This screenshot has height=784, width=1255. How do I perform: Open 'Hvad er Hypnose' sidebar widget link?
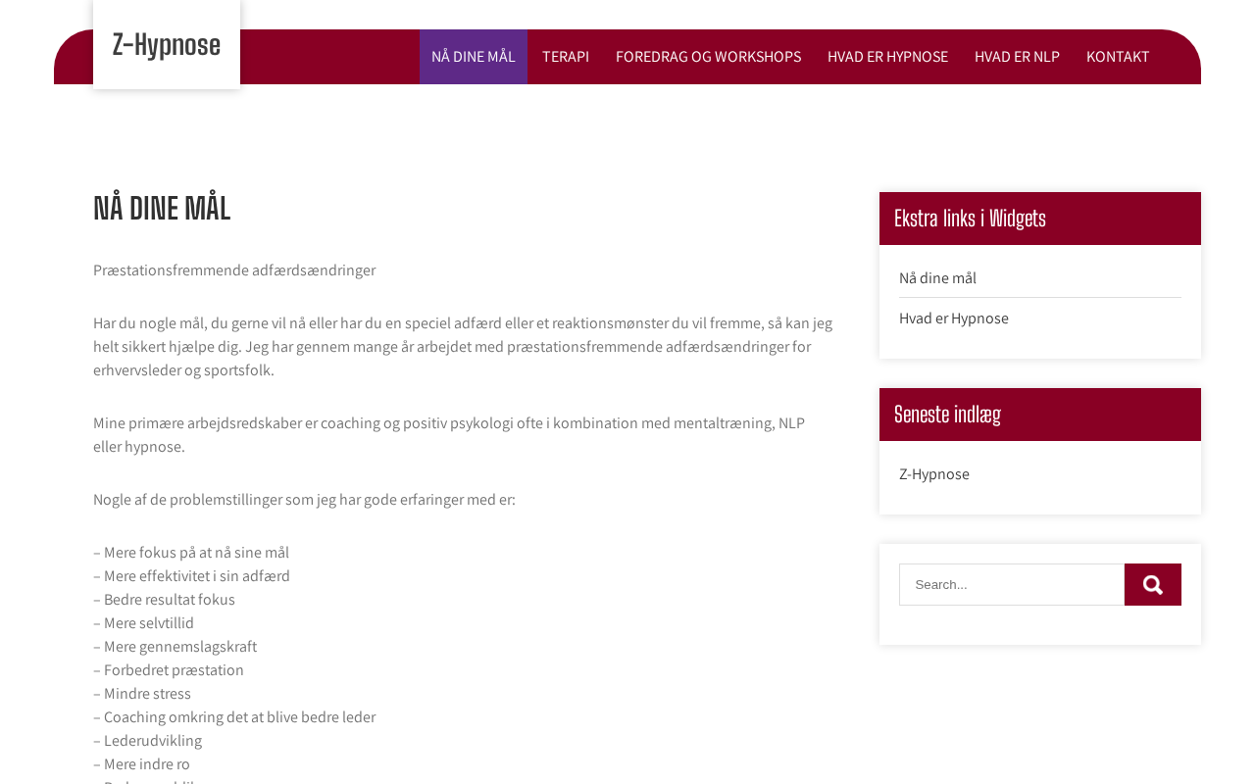954,318
